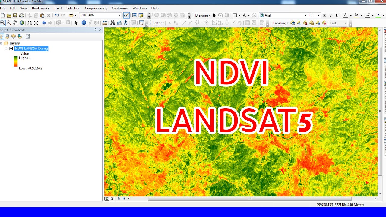Screen dimensions: 386x217
Task: Switch to Data View button
Action: (107, 198)
